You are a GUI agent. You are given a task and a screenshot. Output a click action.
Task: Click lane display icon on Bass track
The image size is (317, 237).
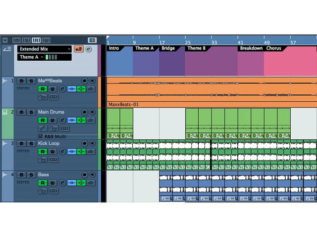[x=53, y=191]
